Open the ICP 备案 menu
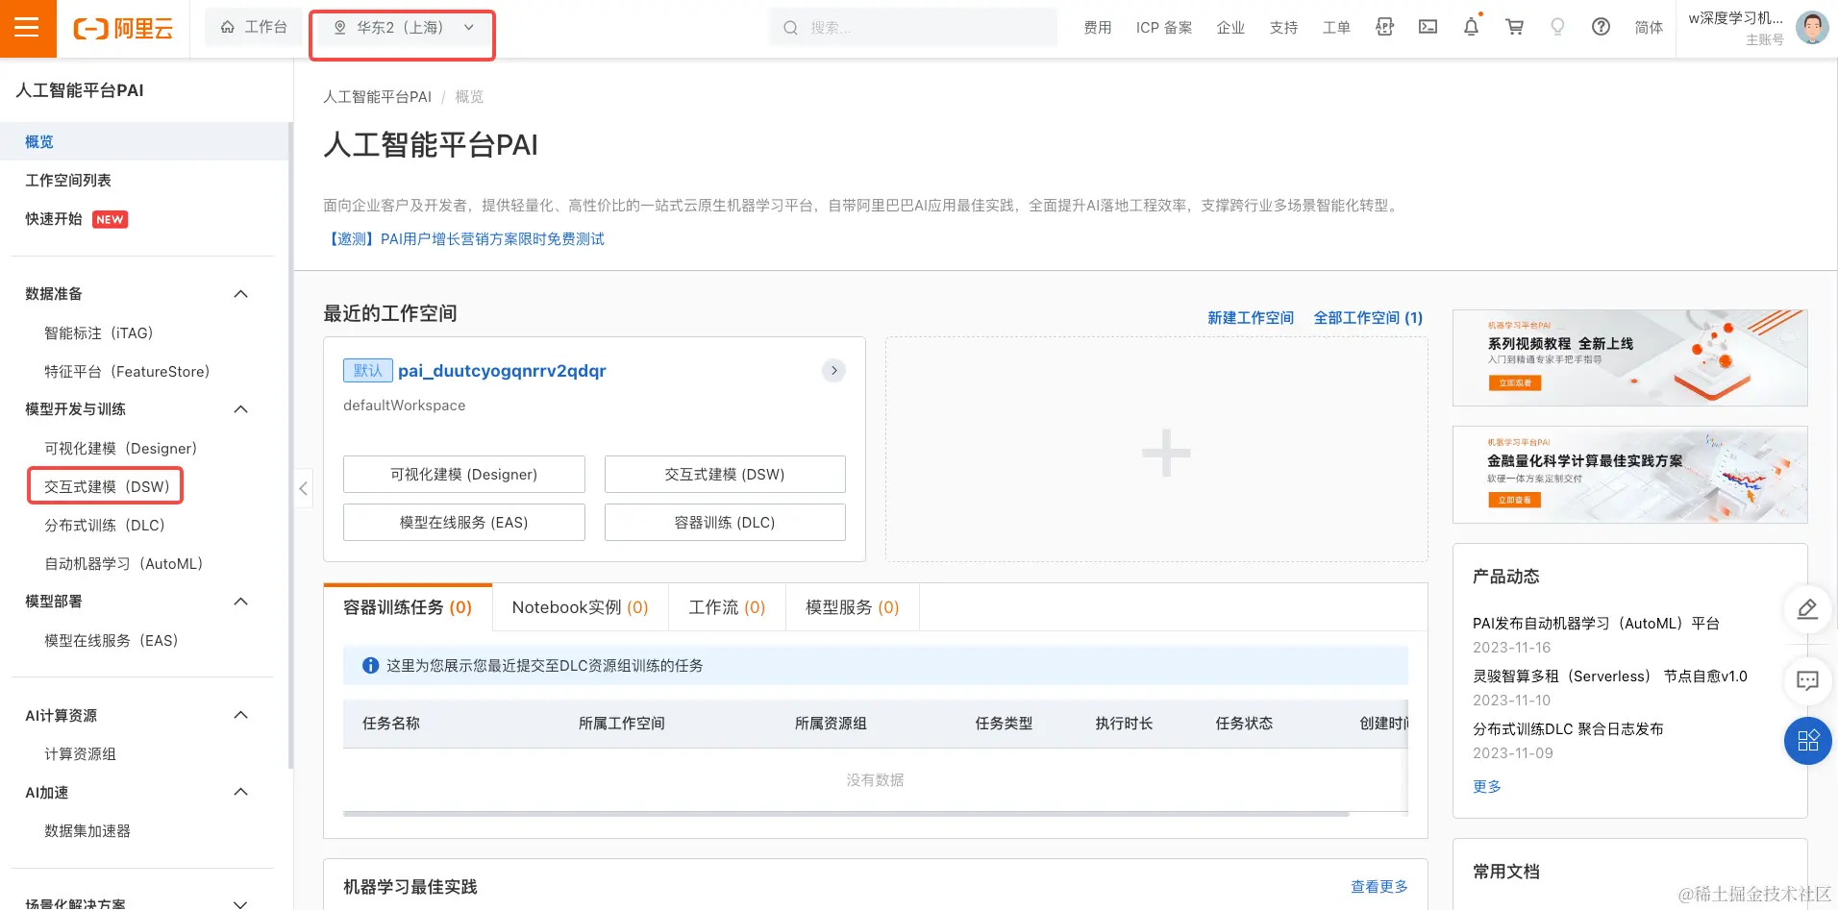Viewport: 1838px width, 910px height. pyautogui.click(x=1164, y=28)
